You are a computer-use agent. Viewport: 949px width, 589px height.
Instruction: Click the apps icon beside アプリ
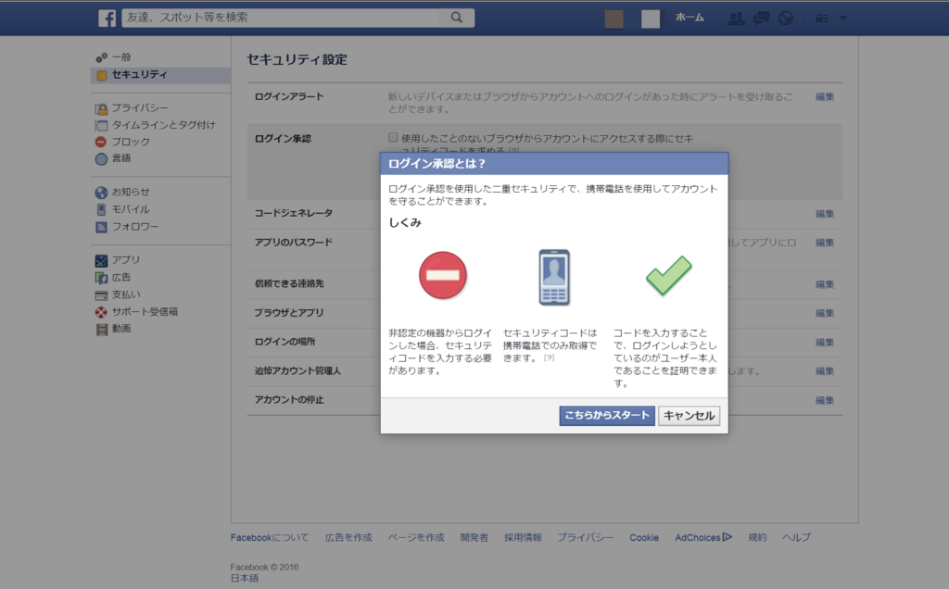pos(101,260)
